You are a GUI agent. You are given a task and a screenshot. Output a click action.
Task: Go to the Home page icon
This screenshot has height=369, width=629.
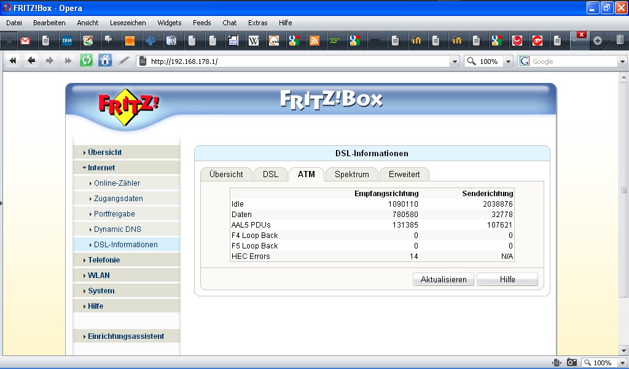105,61
